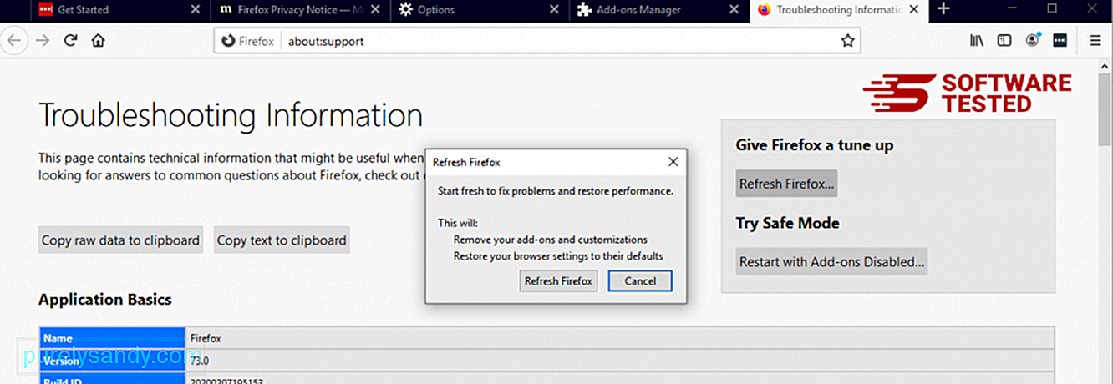Screen dimensions: 1113x384
Task: Maximize the Firefox window
Action: 1053,9
